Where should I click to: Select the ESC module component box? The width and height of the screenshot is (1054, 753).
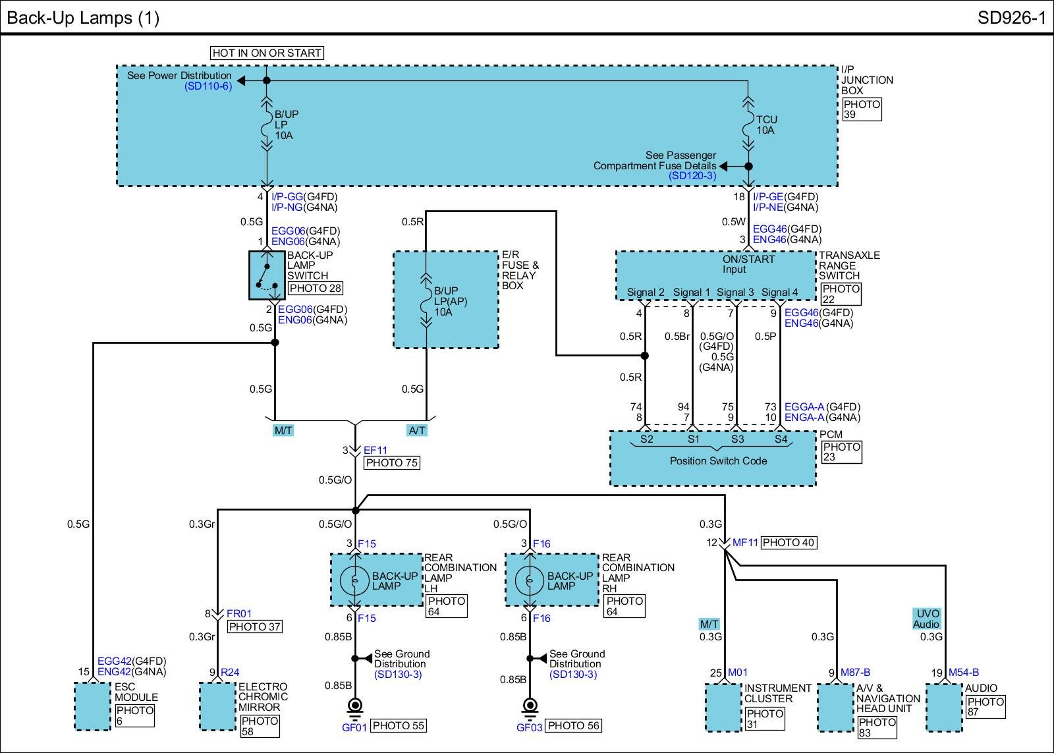(92, 706)
